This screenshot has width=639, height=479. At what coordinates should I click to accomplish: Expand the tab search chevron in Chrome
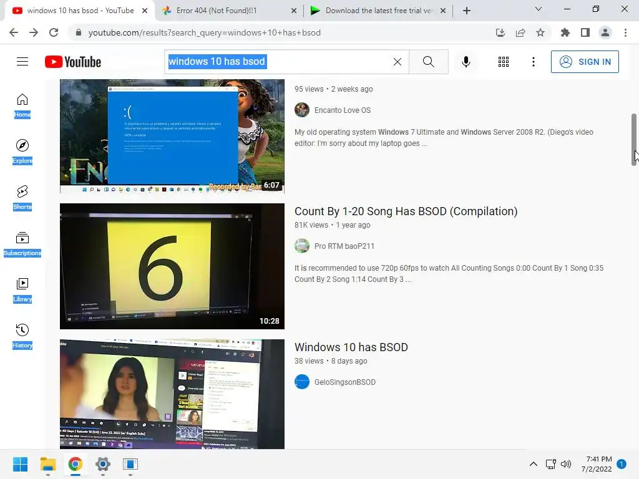(x=539, y=9)
